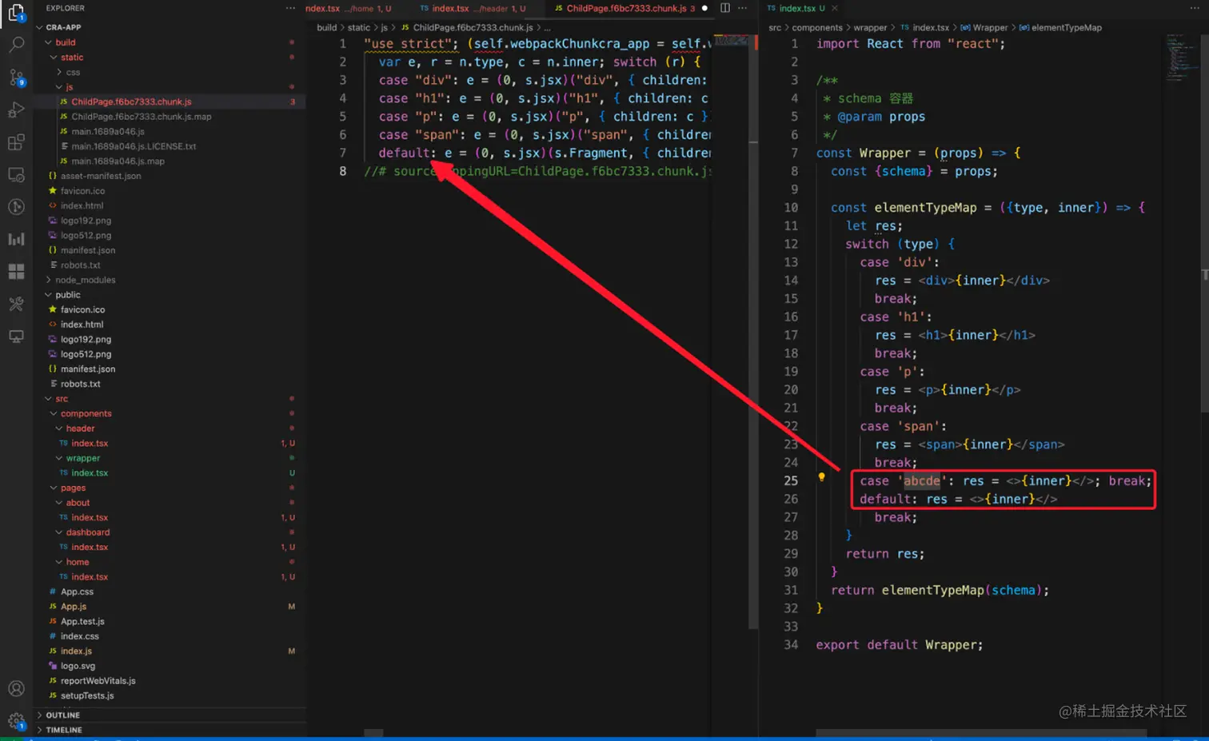Image resolution: width=1209 pixels, height=741 pixels.
Task: Click the 'Wrapper' symbol breadcrumb
Action: coord(990,27)
